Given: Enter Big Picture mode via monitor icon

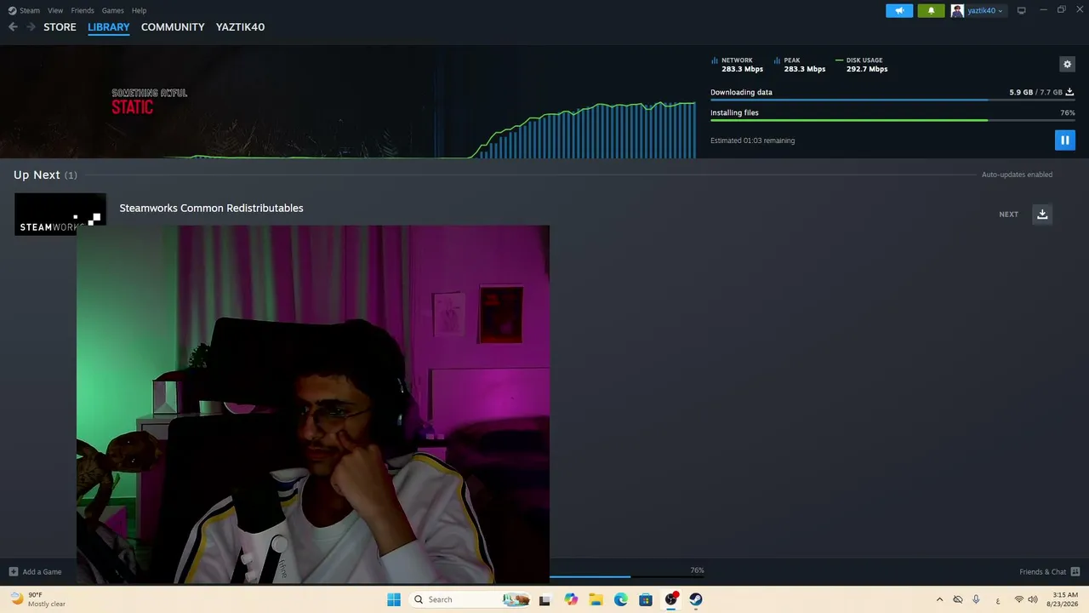Looking at the screenshot, I should click(1021, 10).
